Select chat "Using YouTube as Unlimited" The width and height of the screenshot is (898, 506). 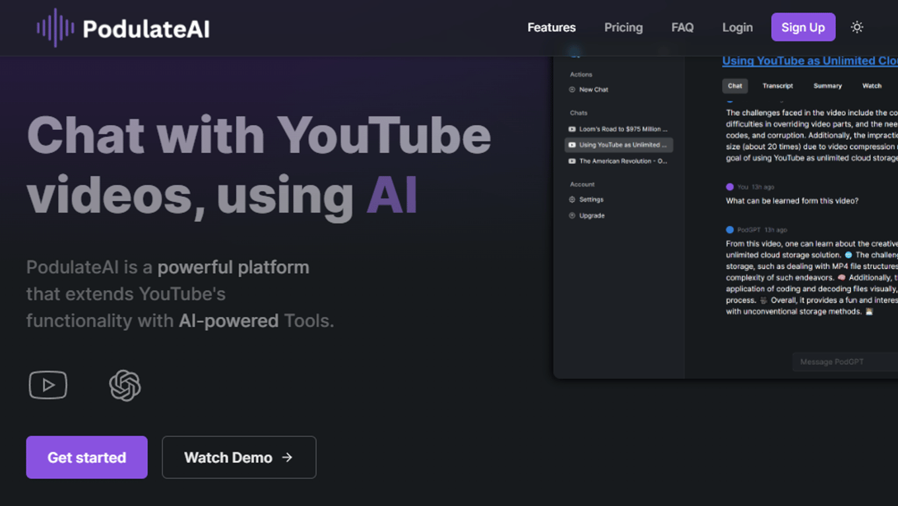pyautogui.click(x=618, y=145)
